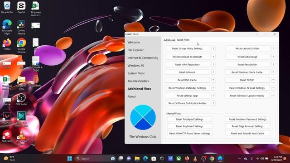The image size is (290, 163).
Task: Click Reset Windows Firewall Settings
Action: click(247, 88)
